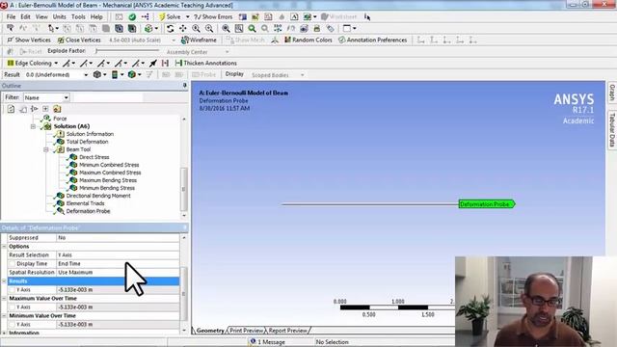Open the Units menu
Screen dimensions: 617x347
[60, 17]
